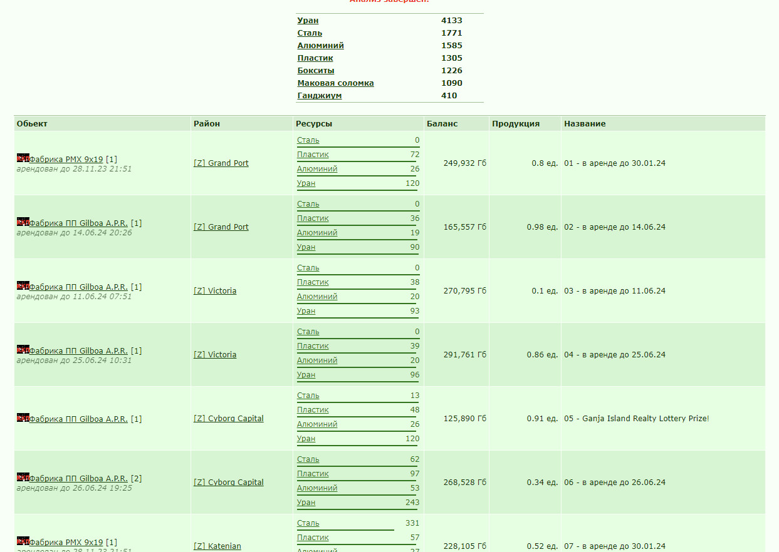779x552 pixels.
Task: Click Пластик resource with value 48
Action: pyautogui.click(x=313, y=410)
